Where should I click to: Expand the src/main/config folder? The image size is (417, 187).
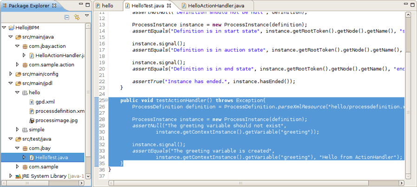point(10,74)
